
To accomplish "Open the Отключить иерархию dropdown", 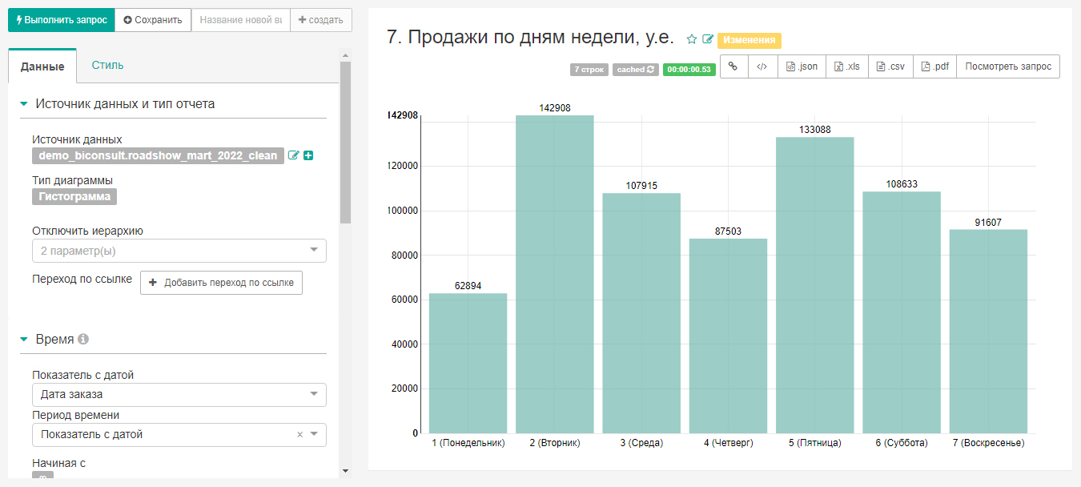I will click(179, 251).
